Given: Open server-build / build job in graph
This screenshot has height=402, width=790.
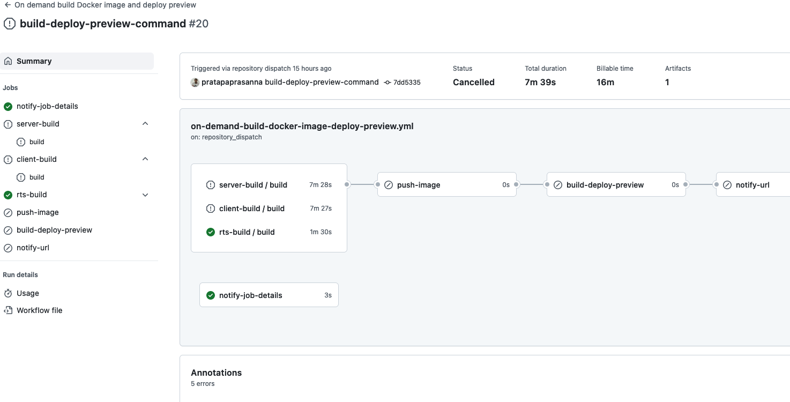Looking at the screenshot, I should (x=253, y=185).
